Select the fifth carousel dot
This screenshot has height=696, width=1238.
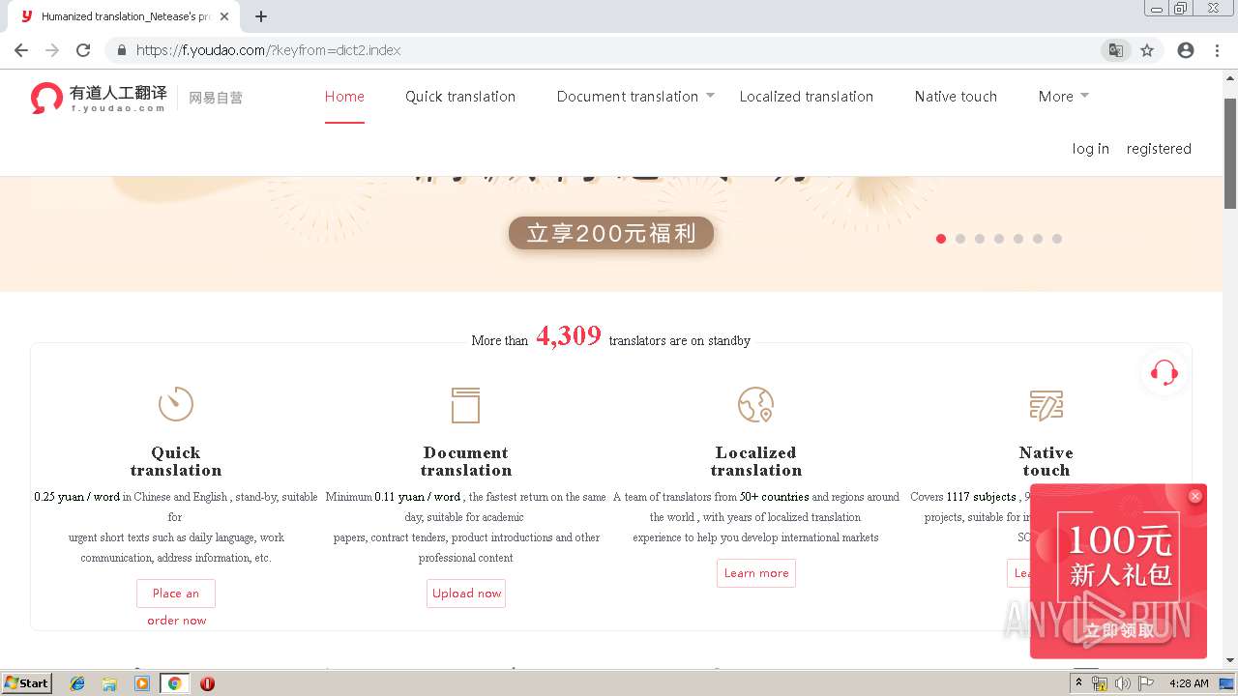coord(1018,239)
